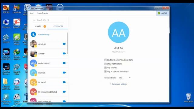The height and width of the screenshot is (109, 194).
Task: Open HandBrake desktop shortcut
Action: 17,9
